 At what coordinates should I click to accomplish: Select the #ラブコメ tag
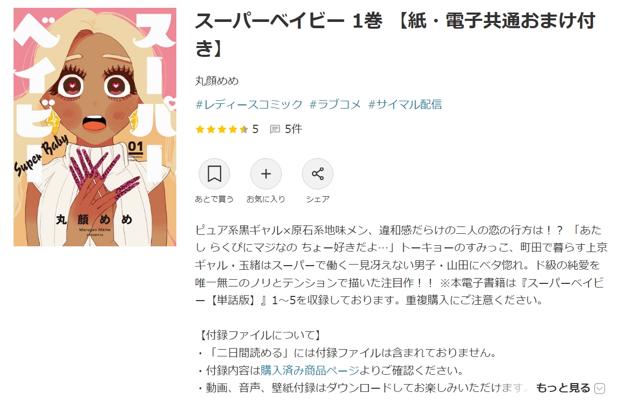(x=335, y=104)
